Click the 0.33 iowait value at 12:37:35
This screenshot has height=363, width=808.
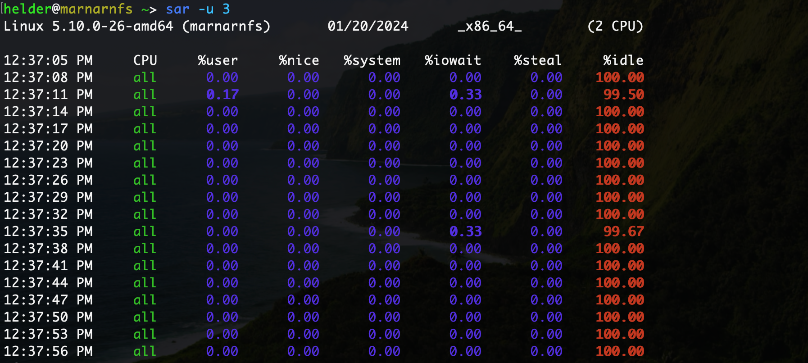click(x=466, y=231)
